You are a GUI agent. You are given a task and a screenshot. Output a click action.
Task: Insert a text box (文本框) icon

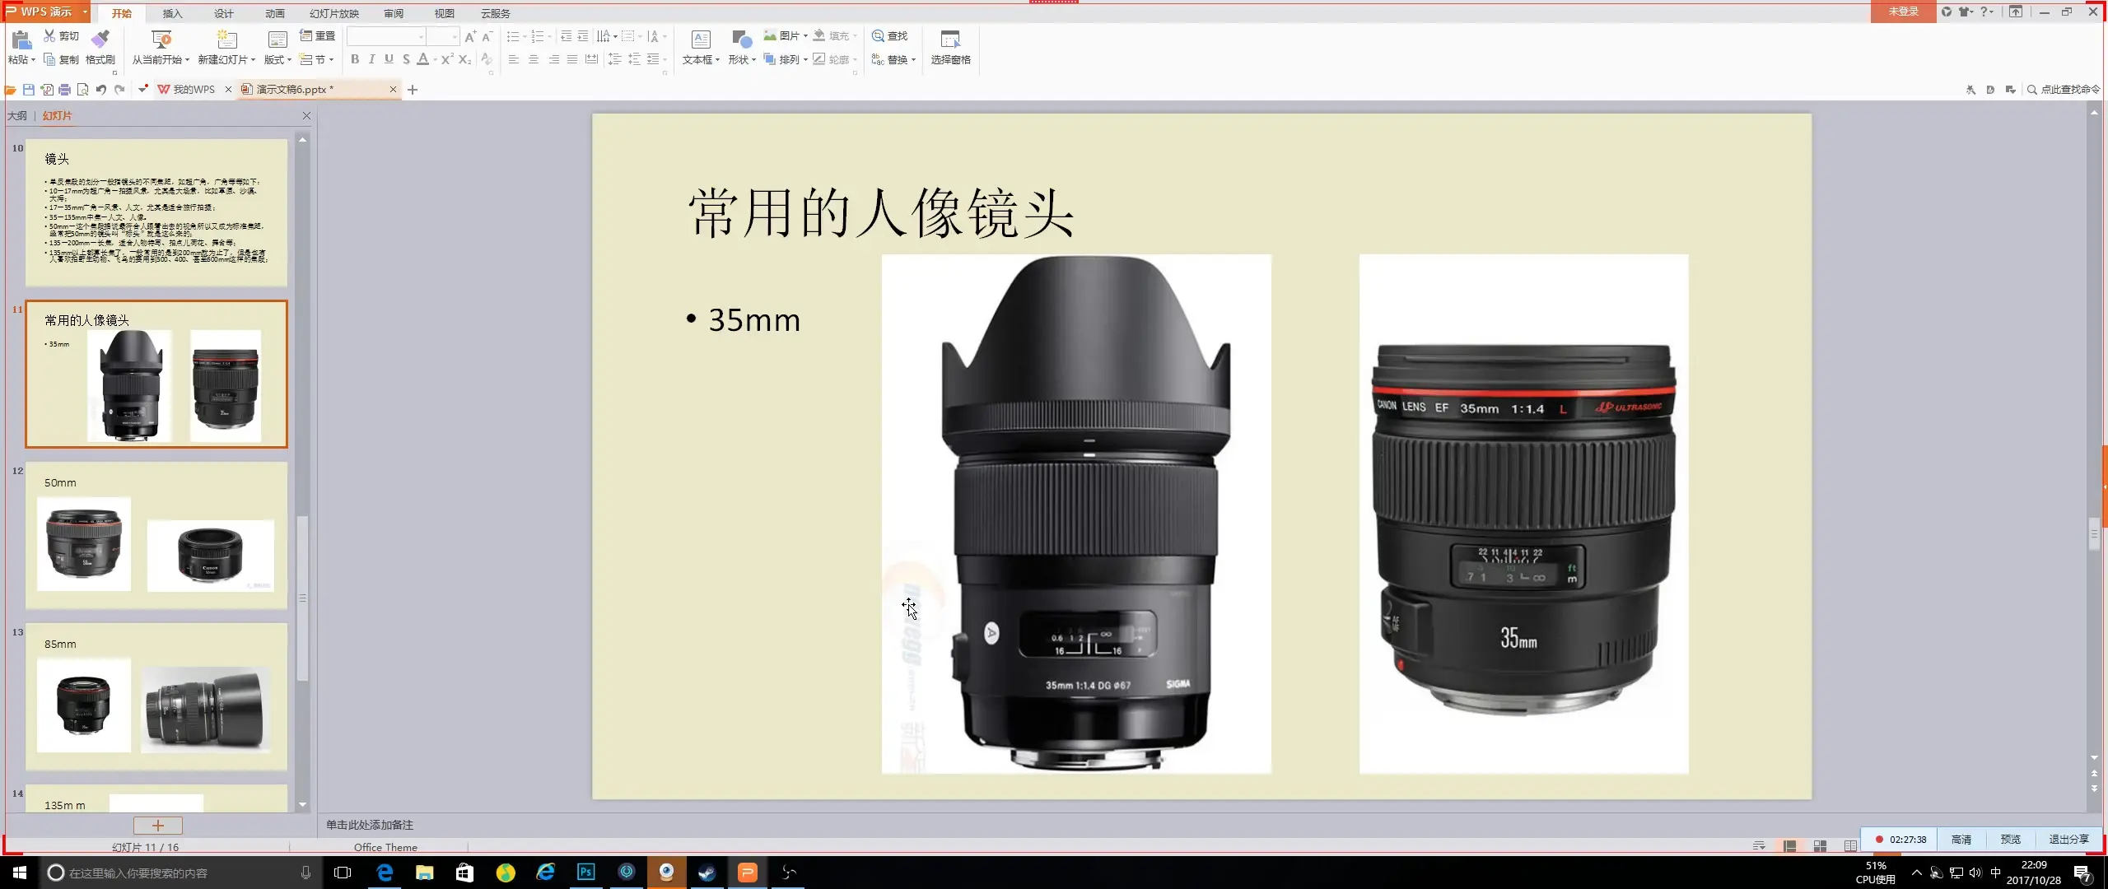click(701, 40)
